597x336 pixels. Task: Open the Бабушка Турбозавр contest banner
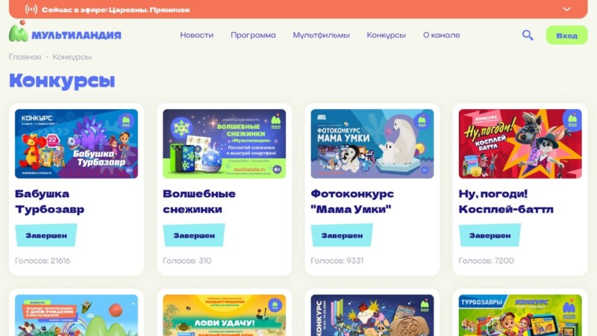pos(77,143)
